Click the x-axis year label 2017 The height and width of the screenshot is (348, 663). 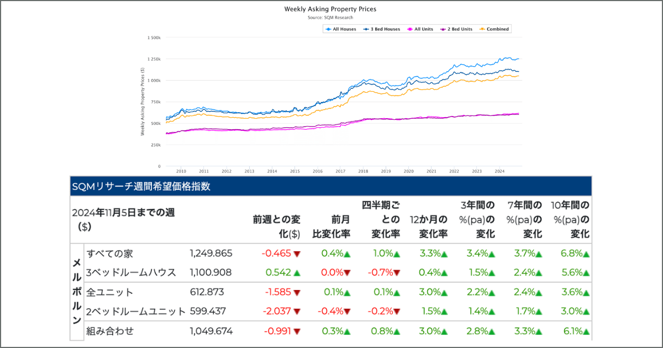341,172
